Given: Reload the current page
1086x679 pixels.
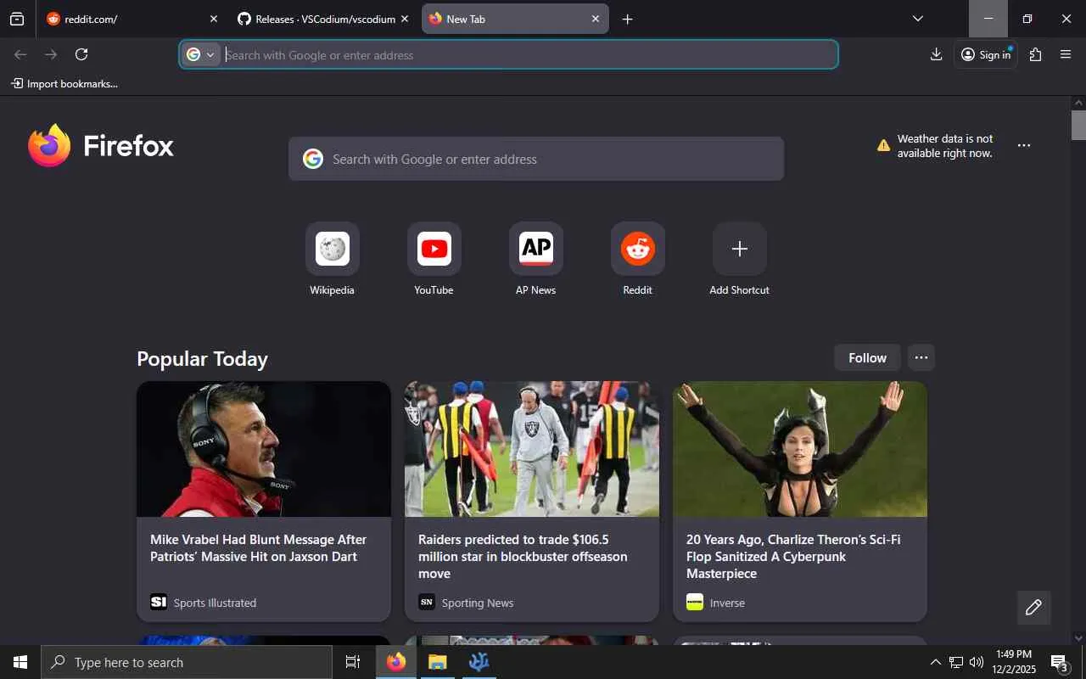Looking at the screenshot, I should pos(81,54).
